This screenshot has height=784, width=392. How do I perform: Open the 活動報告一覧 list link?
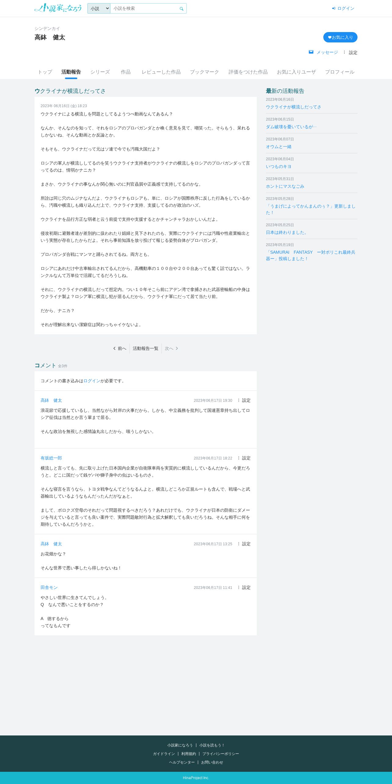click(146, 348)
